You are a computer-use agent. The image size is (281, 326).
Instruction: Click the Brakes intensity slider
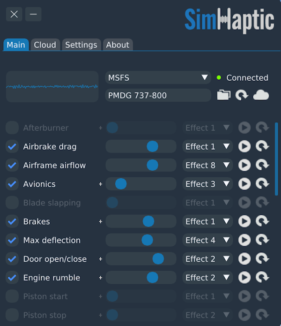click(141, 221)
